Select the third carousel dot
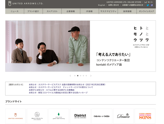Viewport: 164px width, 124px height. (x=81, y=76)
